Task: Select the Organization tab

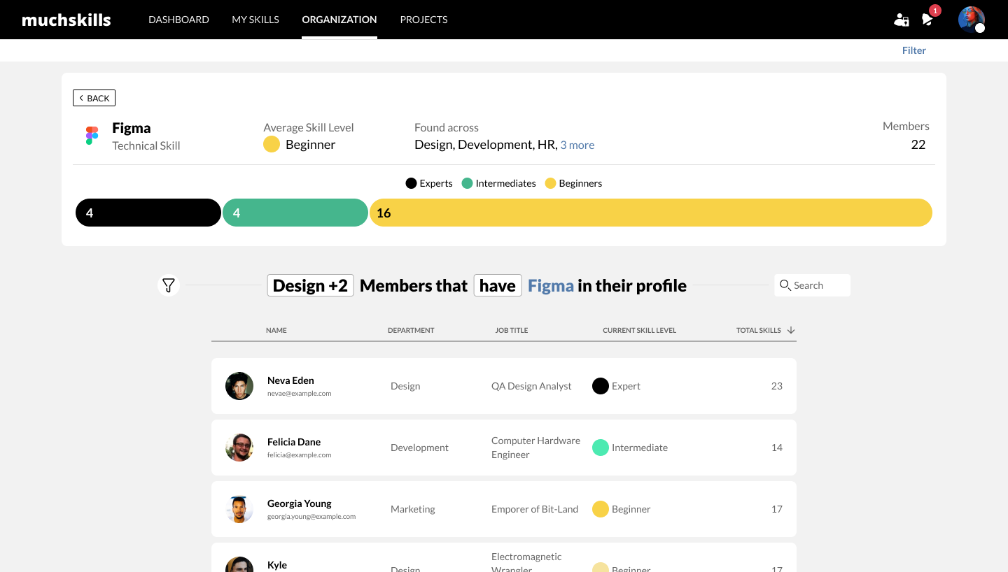Action: coord(339,20)
